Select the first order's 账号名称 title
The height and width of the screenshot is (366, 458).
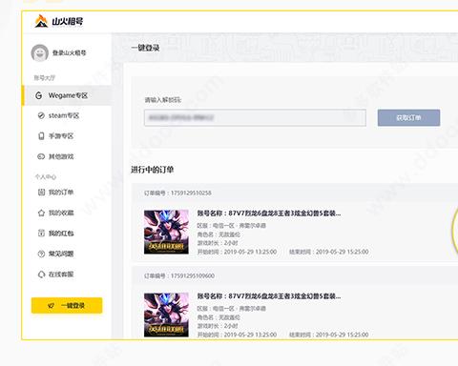[269, 213]
